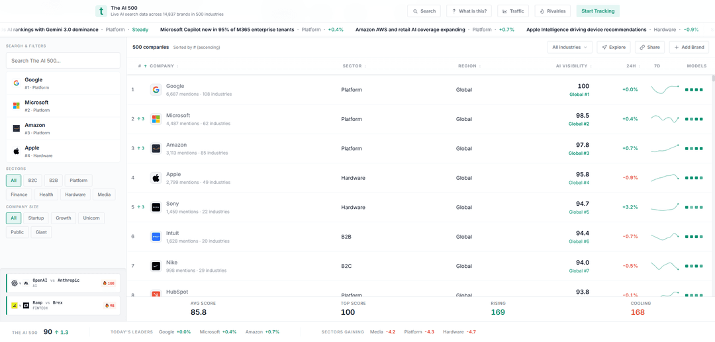Click the Microsoft logo in sidebar list
The image size is (715, 342).
[16, 106]
